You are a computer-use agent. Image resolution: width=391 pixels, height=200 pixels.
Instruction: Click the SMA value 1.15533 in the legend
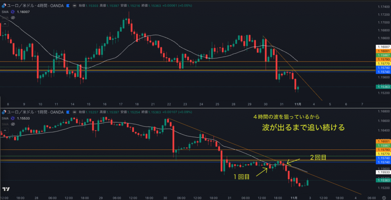click(x=23, y=118)
